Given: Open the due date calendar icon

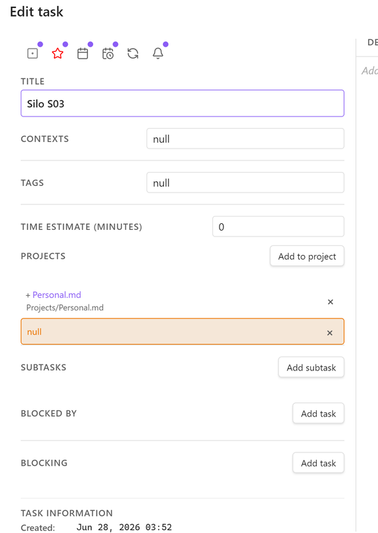Looking at the screenshot, I should coord(83,53).
